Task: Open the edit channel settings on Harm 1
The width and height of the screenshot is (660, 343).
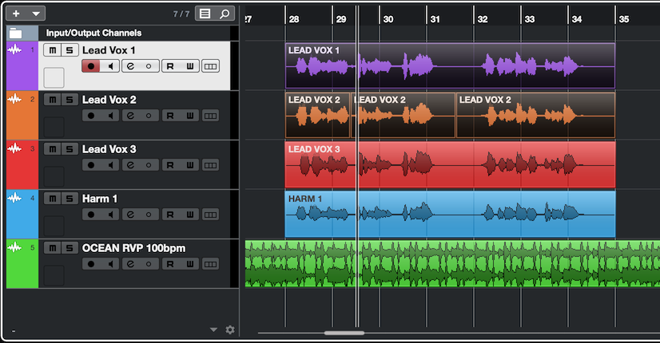Action: pos(130,215)
